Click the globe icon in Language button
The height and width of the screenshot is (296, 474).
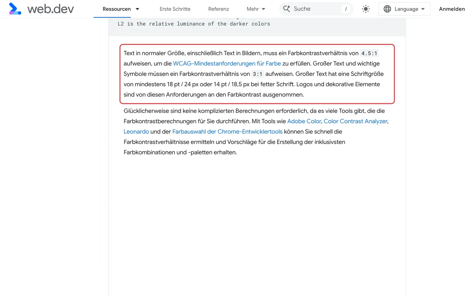(387, 9)
